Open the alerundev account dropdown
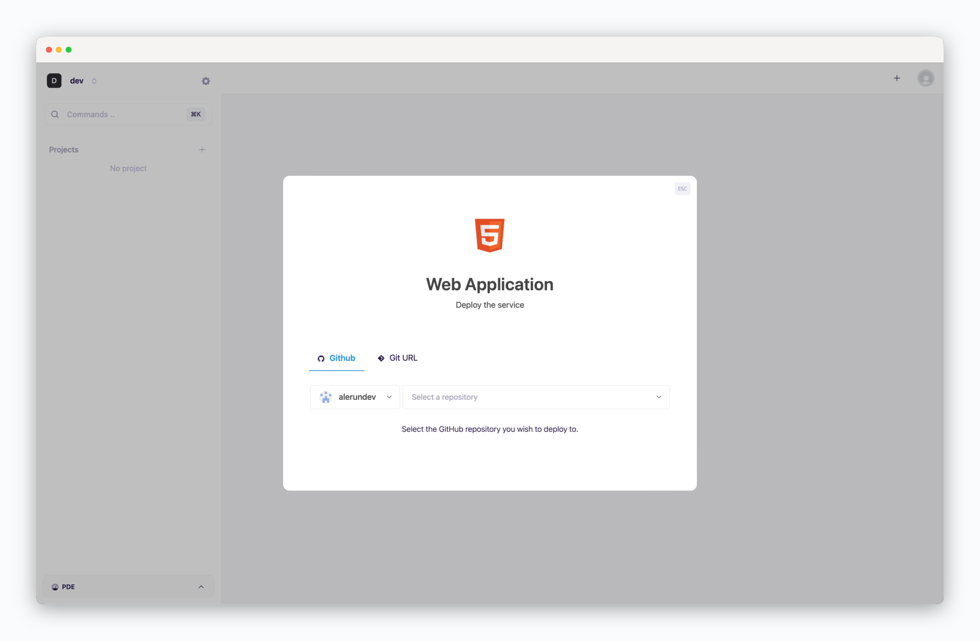 coord(355,397)
